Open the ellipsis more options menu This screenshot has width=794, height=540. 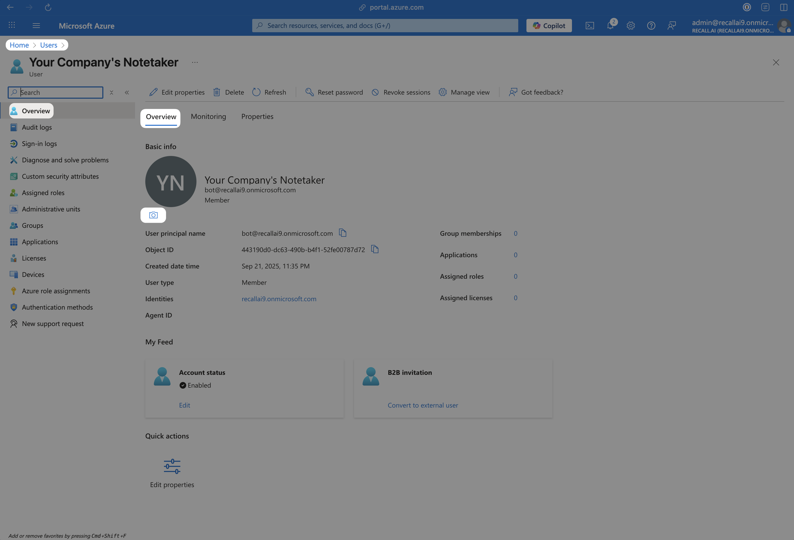[195, 62]
